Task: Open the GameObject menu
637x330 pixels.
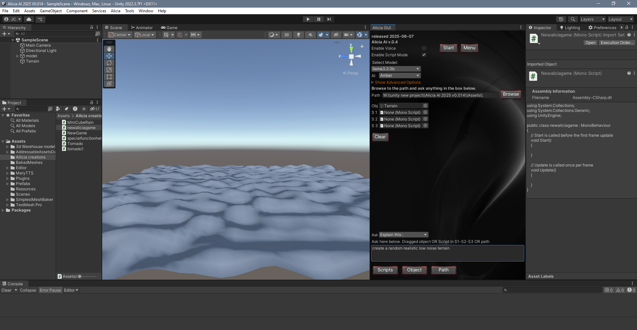Action: coord(51,11)
